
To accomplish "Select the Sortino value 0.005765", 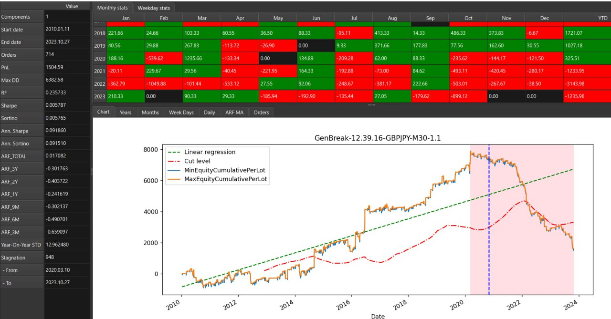I will pos(67,118).
